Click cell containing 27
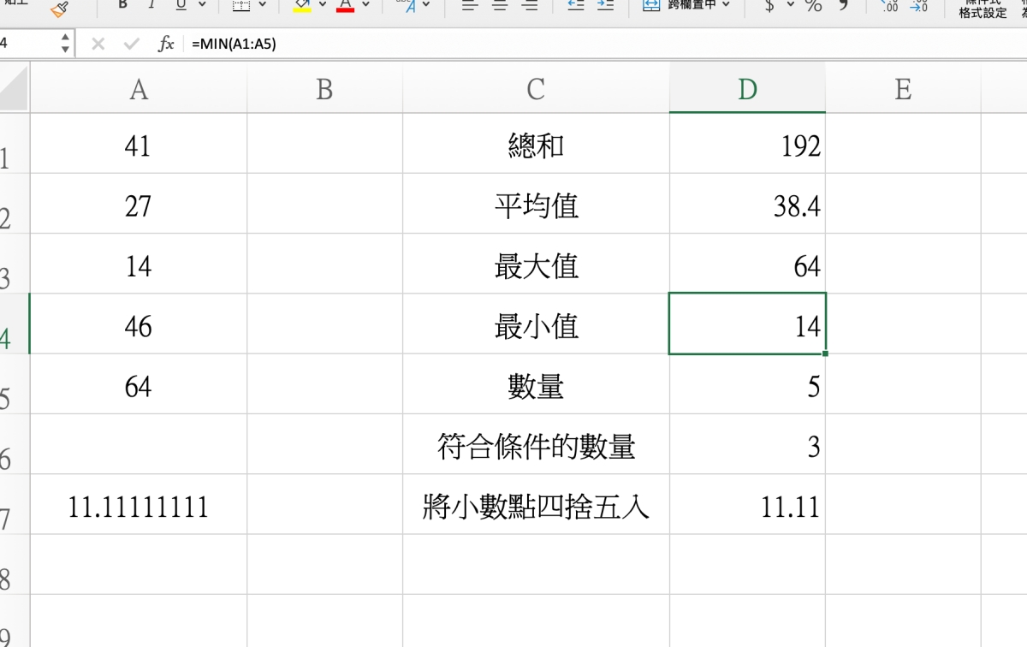Screen dimensions: 1027x647 (x=139, y=204)
